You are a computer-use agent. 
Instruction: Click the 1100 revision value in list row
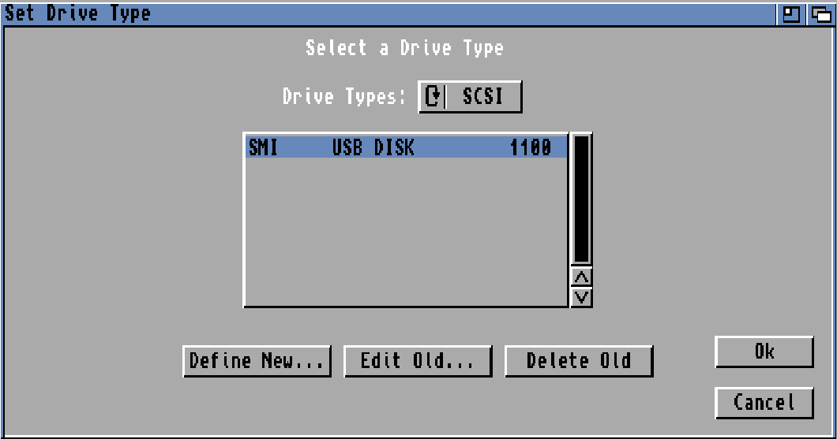(530, 147)
